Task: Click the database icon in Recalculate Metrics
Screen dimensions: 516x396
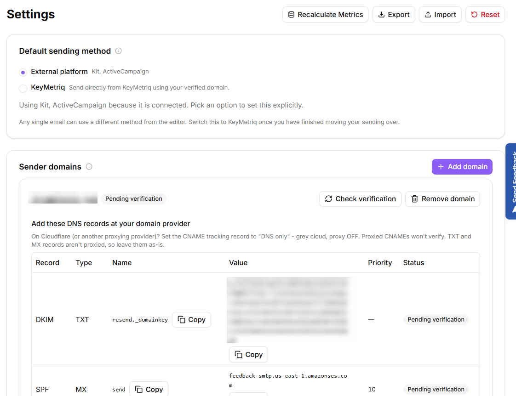Action: (x=291, y=14)
